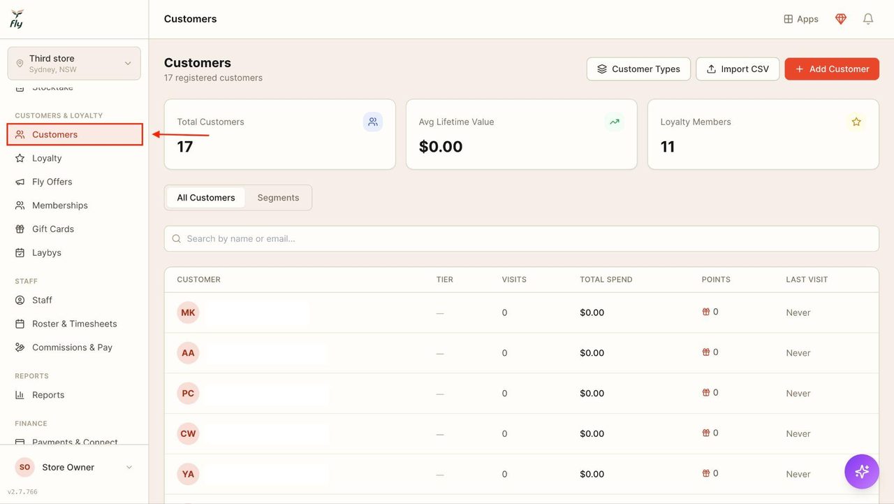Click the LAST VISIT column header
894x504 pixels.
click(x=807, y=280)
